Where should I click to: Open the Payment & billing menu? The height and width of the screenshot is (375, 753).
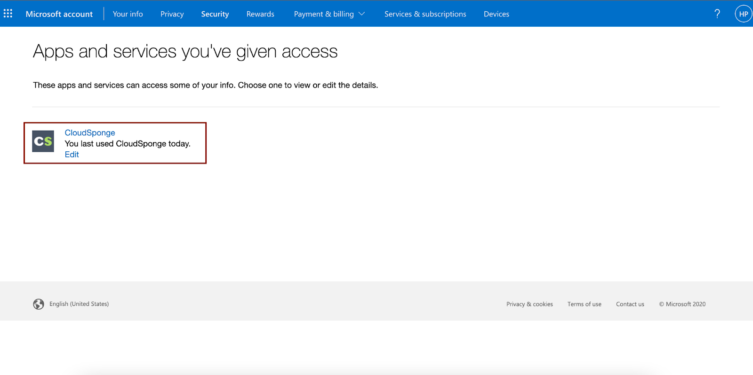click(329, 14)
